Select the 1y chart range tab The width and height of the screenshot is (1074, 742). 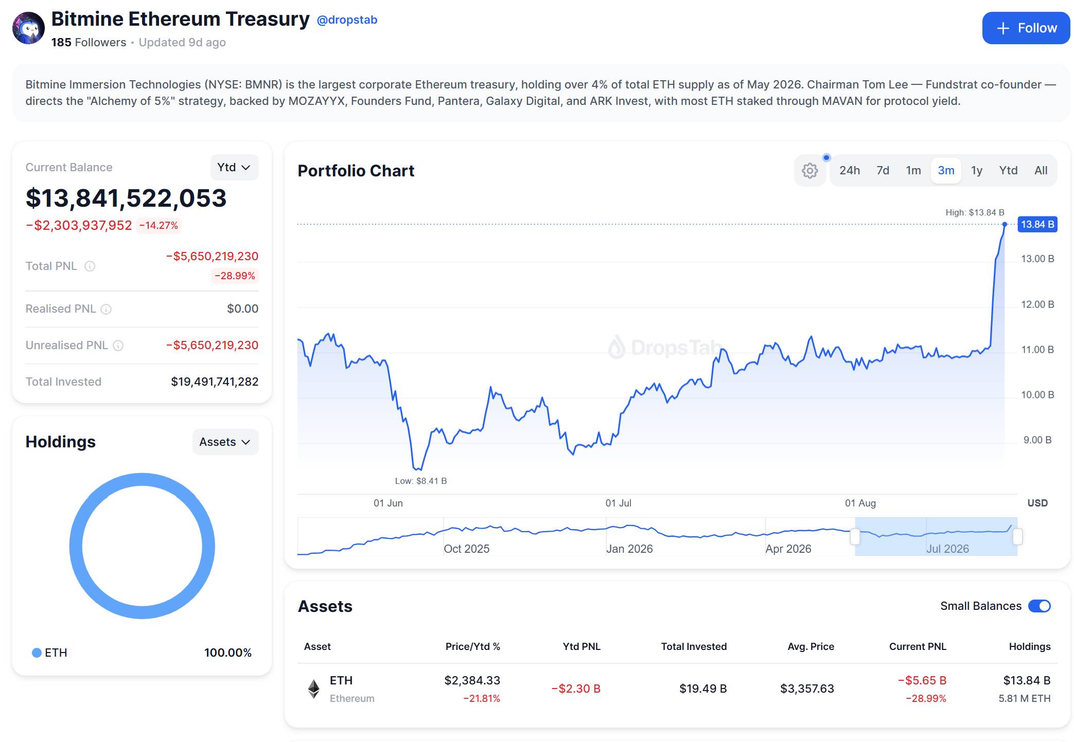(977, 171)
